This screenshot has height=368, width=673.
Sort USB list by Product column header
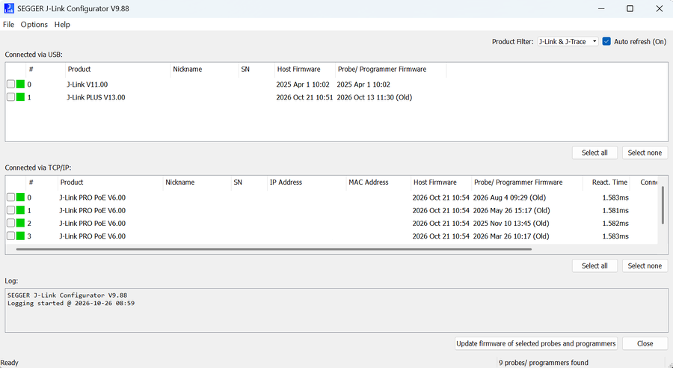[117, 69]
